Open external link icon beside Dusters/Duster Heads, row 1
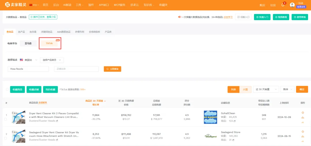Viewport: 311px width, 146px height. coord(57,121)
